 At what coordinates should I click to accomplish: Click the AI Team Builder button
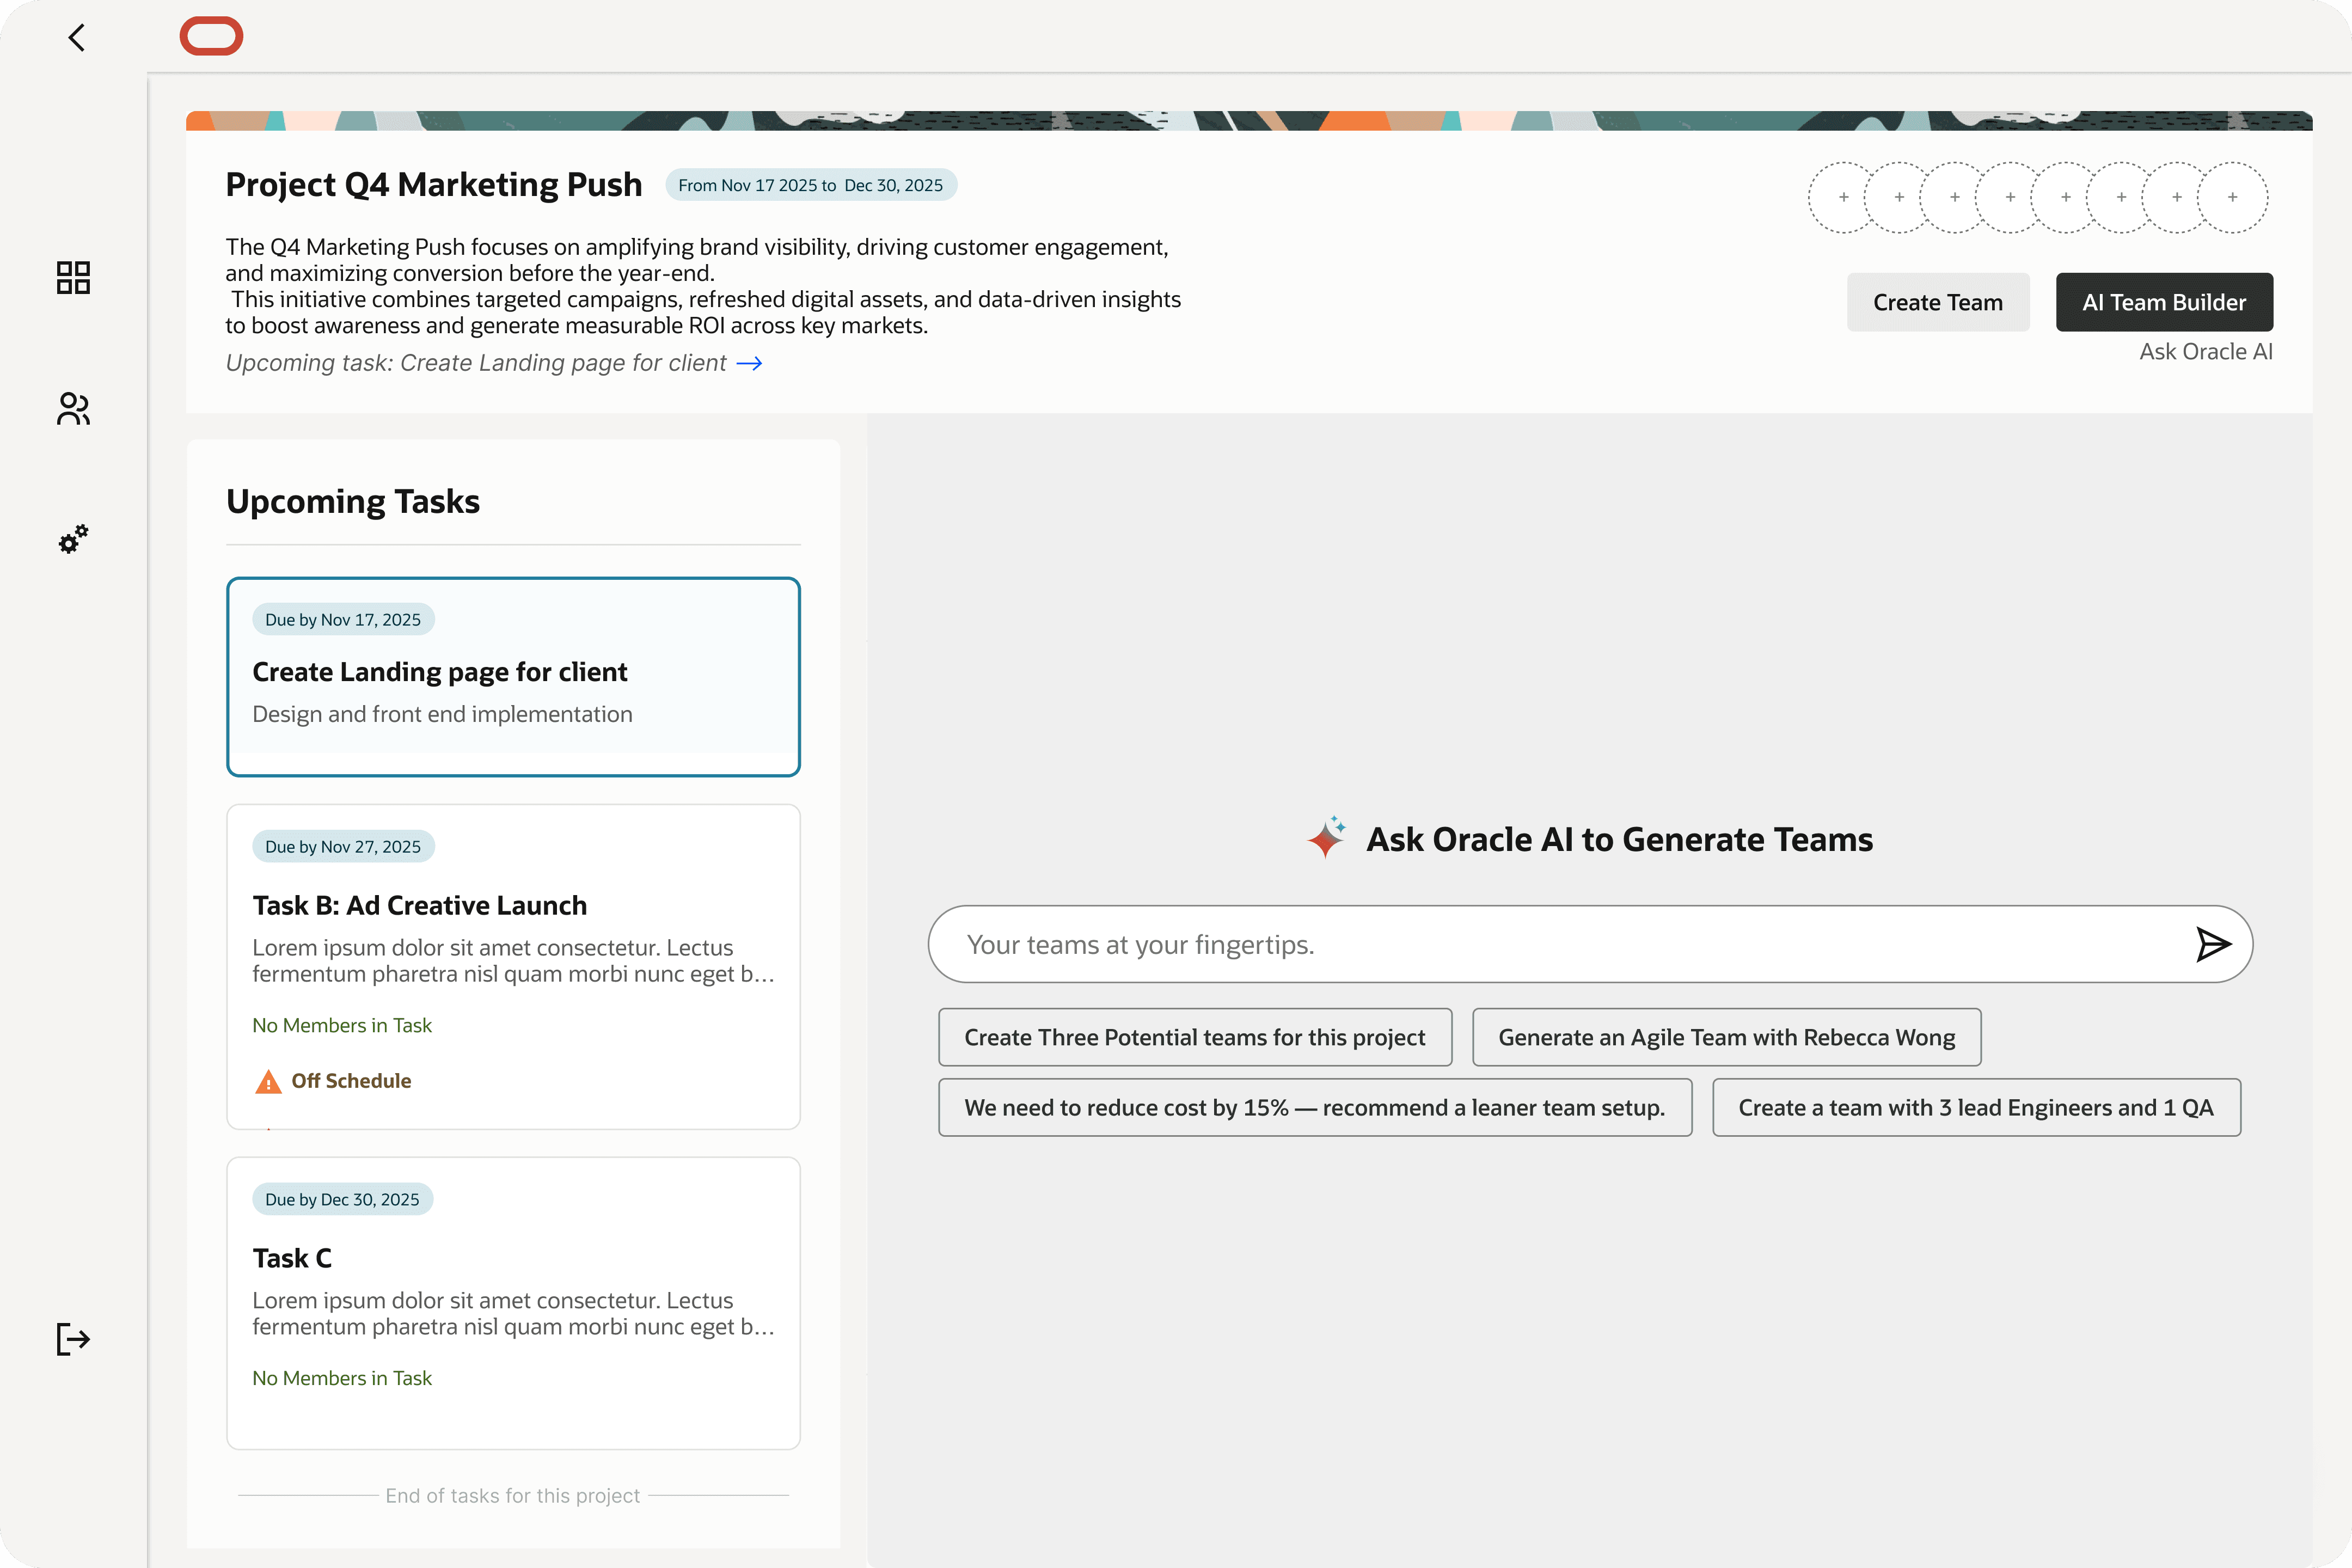2163,302
